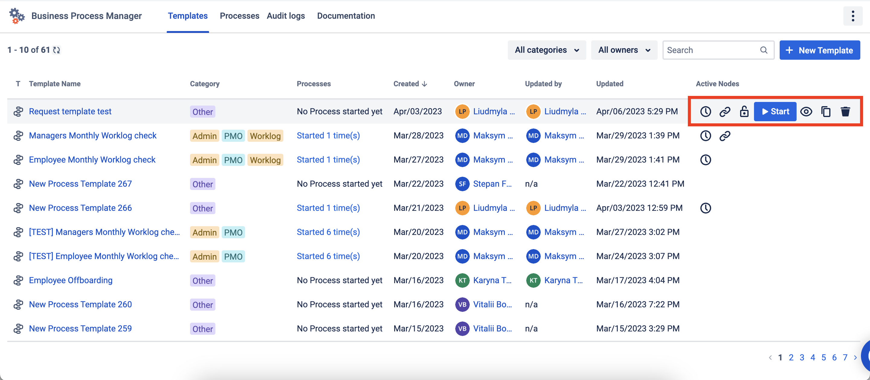Expand the All categories dropdown
870x380 pixels.
tap(546, 50)
